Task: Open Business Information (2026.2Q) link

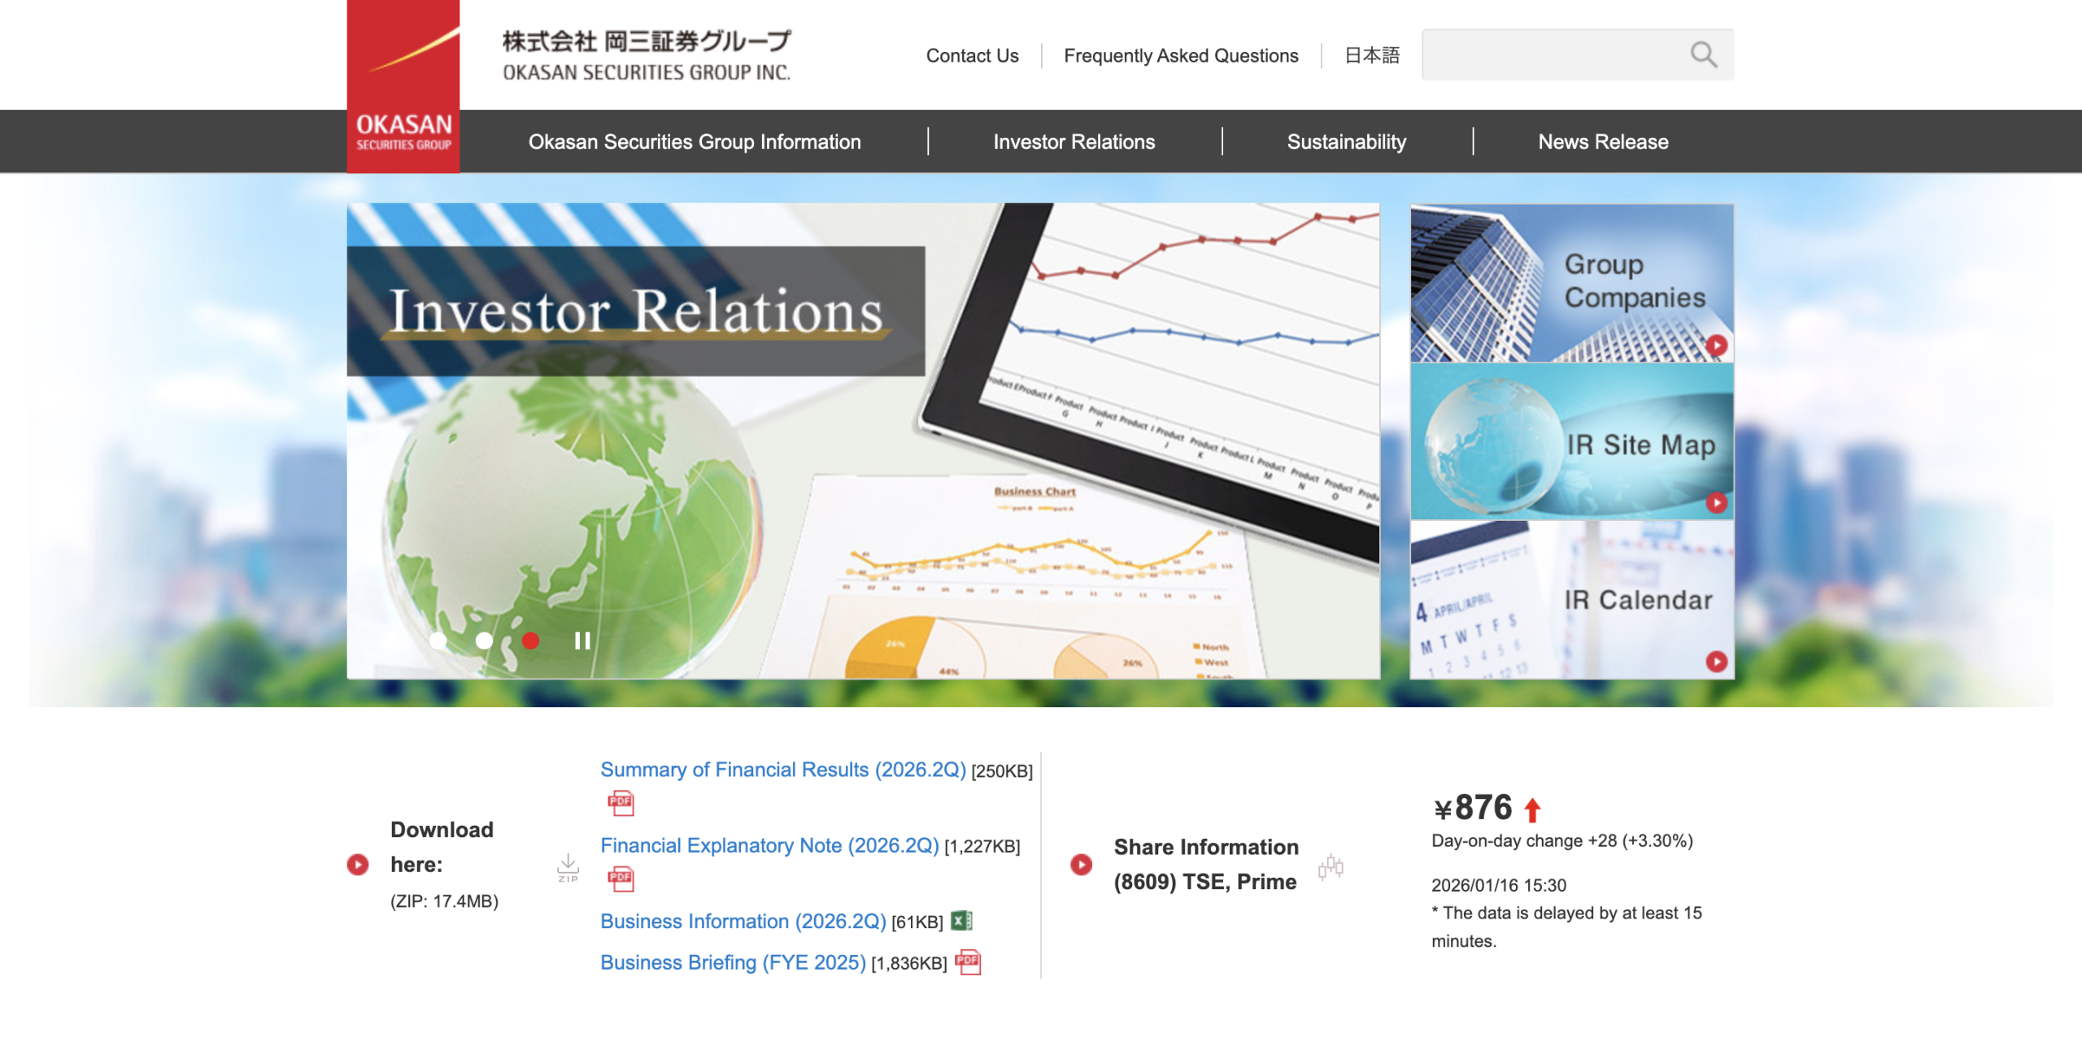Action: click(743, 921)
